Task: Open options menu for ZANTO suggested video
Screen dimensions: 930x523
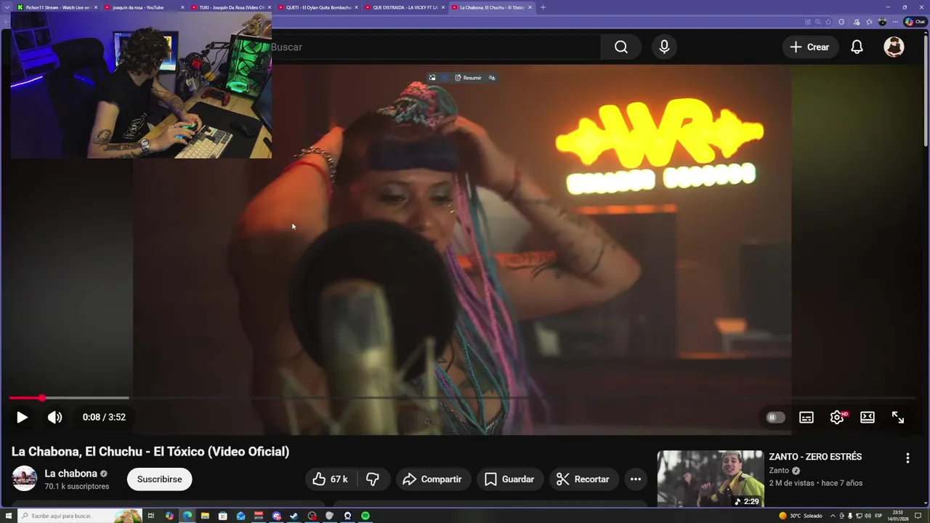Action: click(x=907, y=458)
